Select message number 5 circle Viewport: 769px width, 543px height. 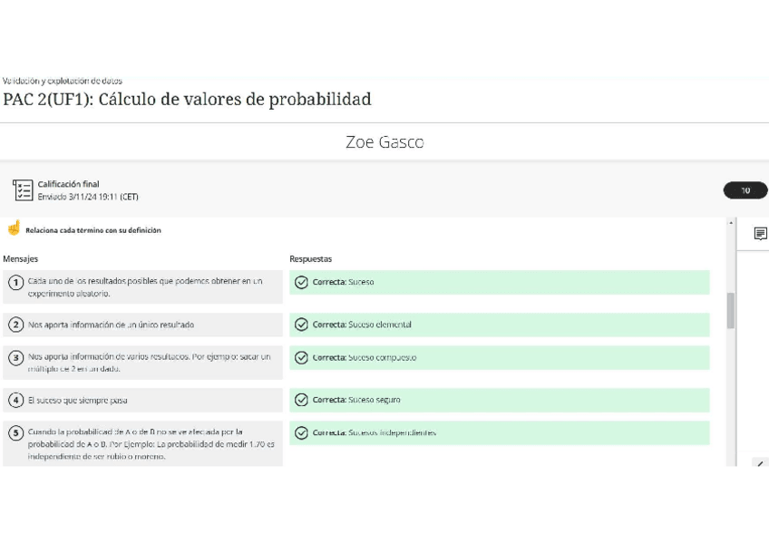pyautogui.click(x=15, y=433)
